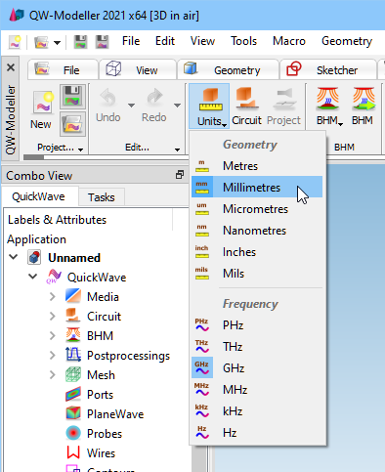Select the Mesh node in tree
The width and height of the screenshot is (385, 472).
(101, 375)
